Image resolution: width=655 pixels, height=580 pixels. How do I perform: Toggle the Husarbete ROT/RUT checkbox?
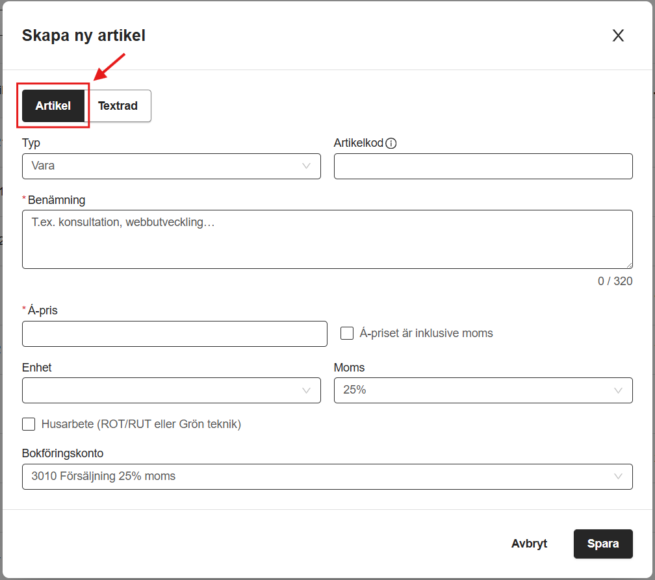(x=29, y=424)
